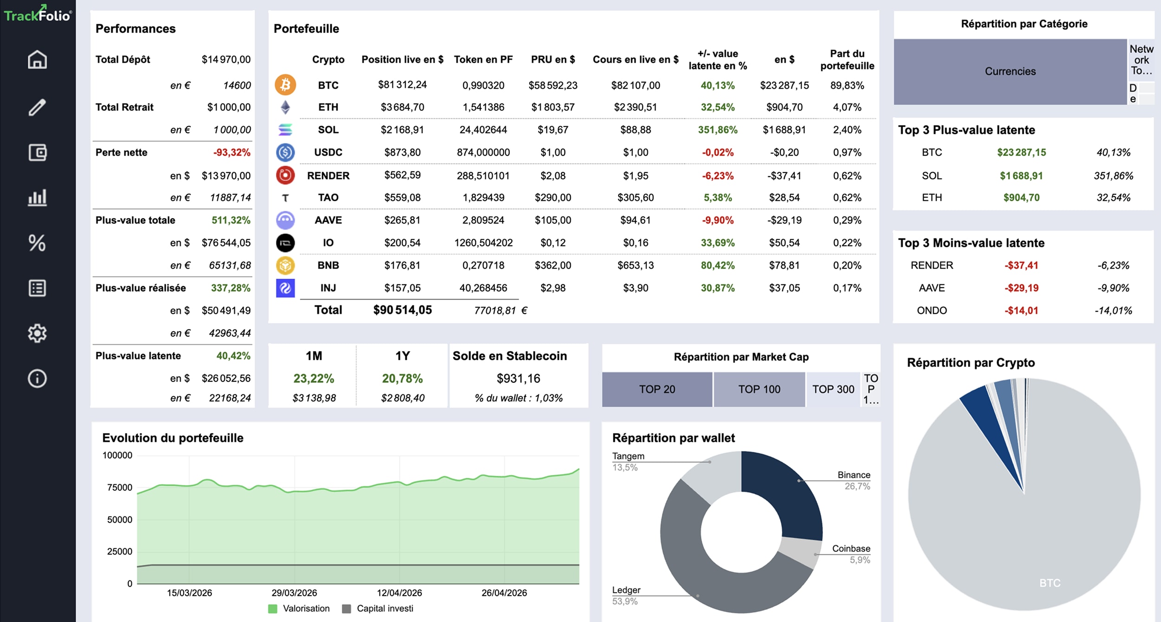Select the TOP 20 market cap block

657,390
